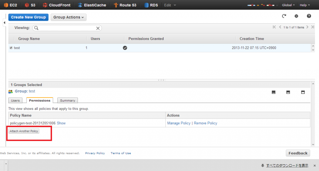Switch to the Users tab

pyautogui.click(x=15, y=100)
